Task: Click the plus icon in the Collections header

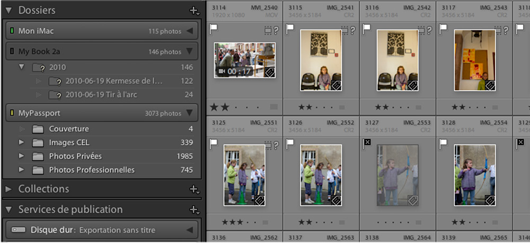Action: tap(194, 189)
